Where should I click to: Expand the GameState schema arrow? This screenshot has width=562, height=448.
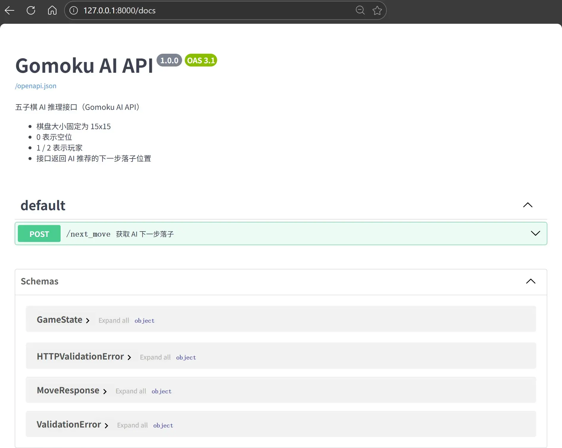[88, 321]
